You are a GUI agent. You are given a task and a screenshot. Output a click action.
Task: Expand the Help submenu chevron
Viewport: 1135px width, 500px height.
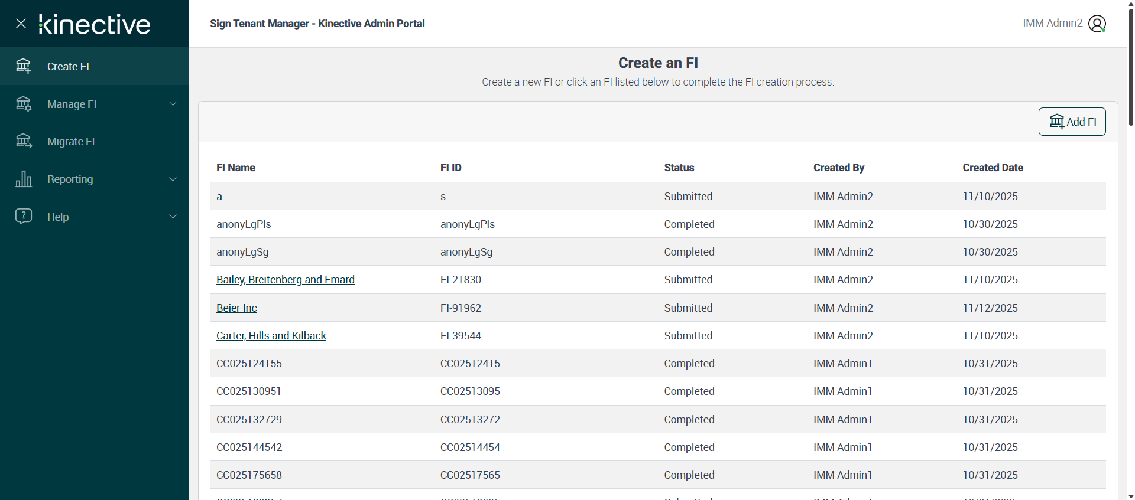click(x=173, y=217)
